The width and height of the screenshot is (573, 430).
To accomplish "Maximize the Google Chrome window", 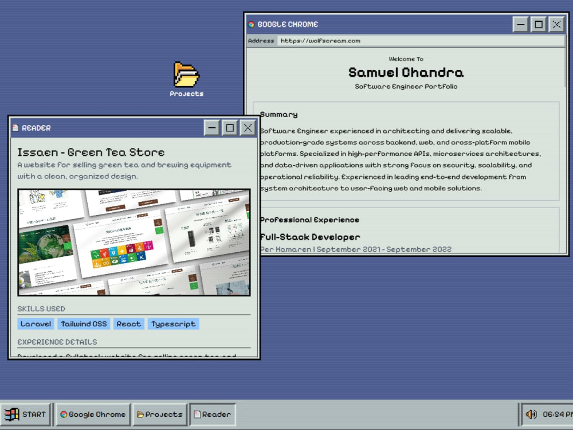I will 539,25.
